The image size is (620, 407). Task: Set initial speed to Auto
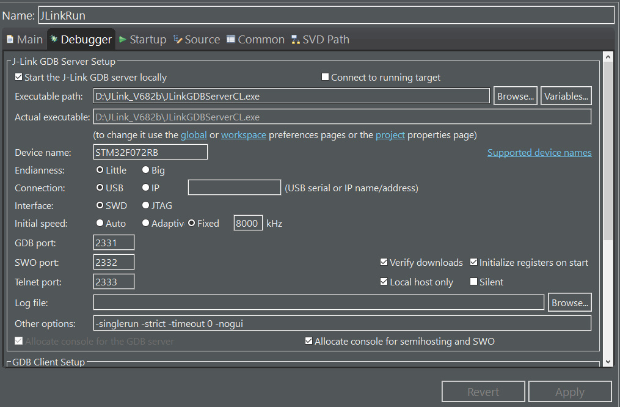(100, 223)
